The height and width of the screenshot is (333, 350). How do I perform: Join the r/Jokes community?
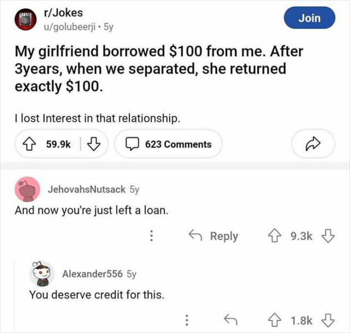click(309, 18)
